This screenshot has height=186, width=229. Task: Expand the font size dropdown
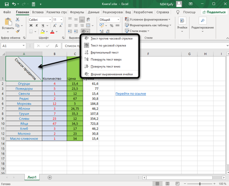(62, 20)
